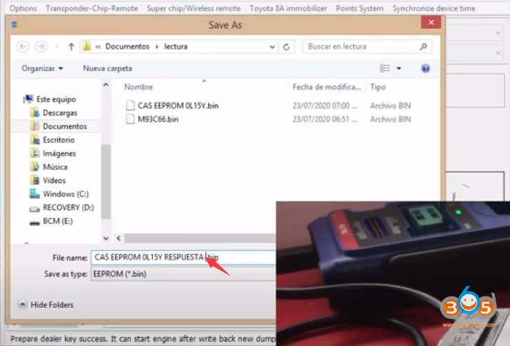510x346 pixels.
Task: Expand the Organizar dropdown
Action: [42, 68]
